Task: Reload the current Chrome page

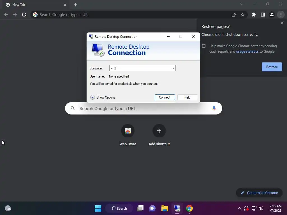Action: point(24,15)
